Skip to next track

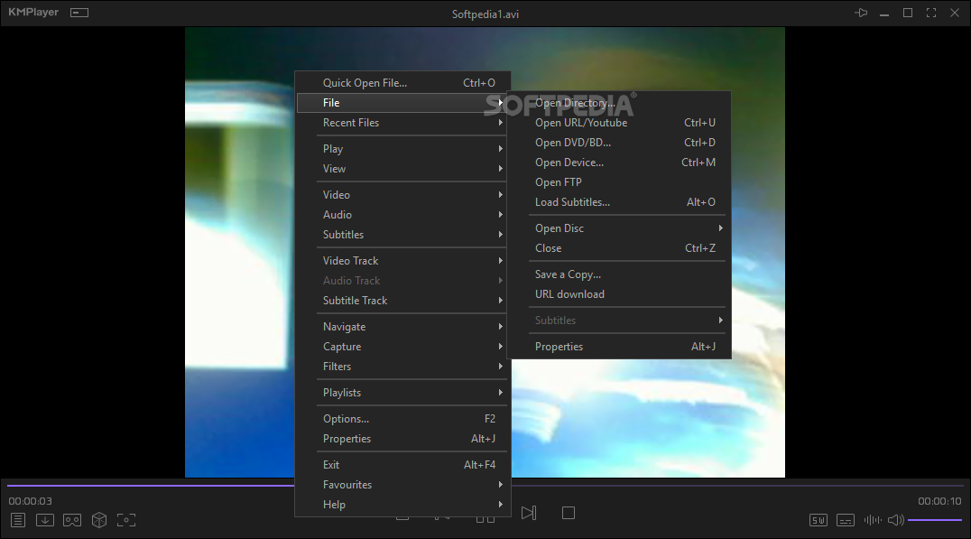(x=529, y=513)
